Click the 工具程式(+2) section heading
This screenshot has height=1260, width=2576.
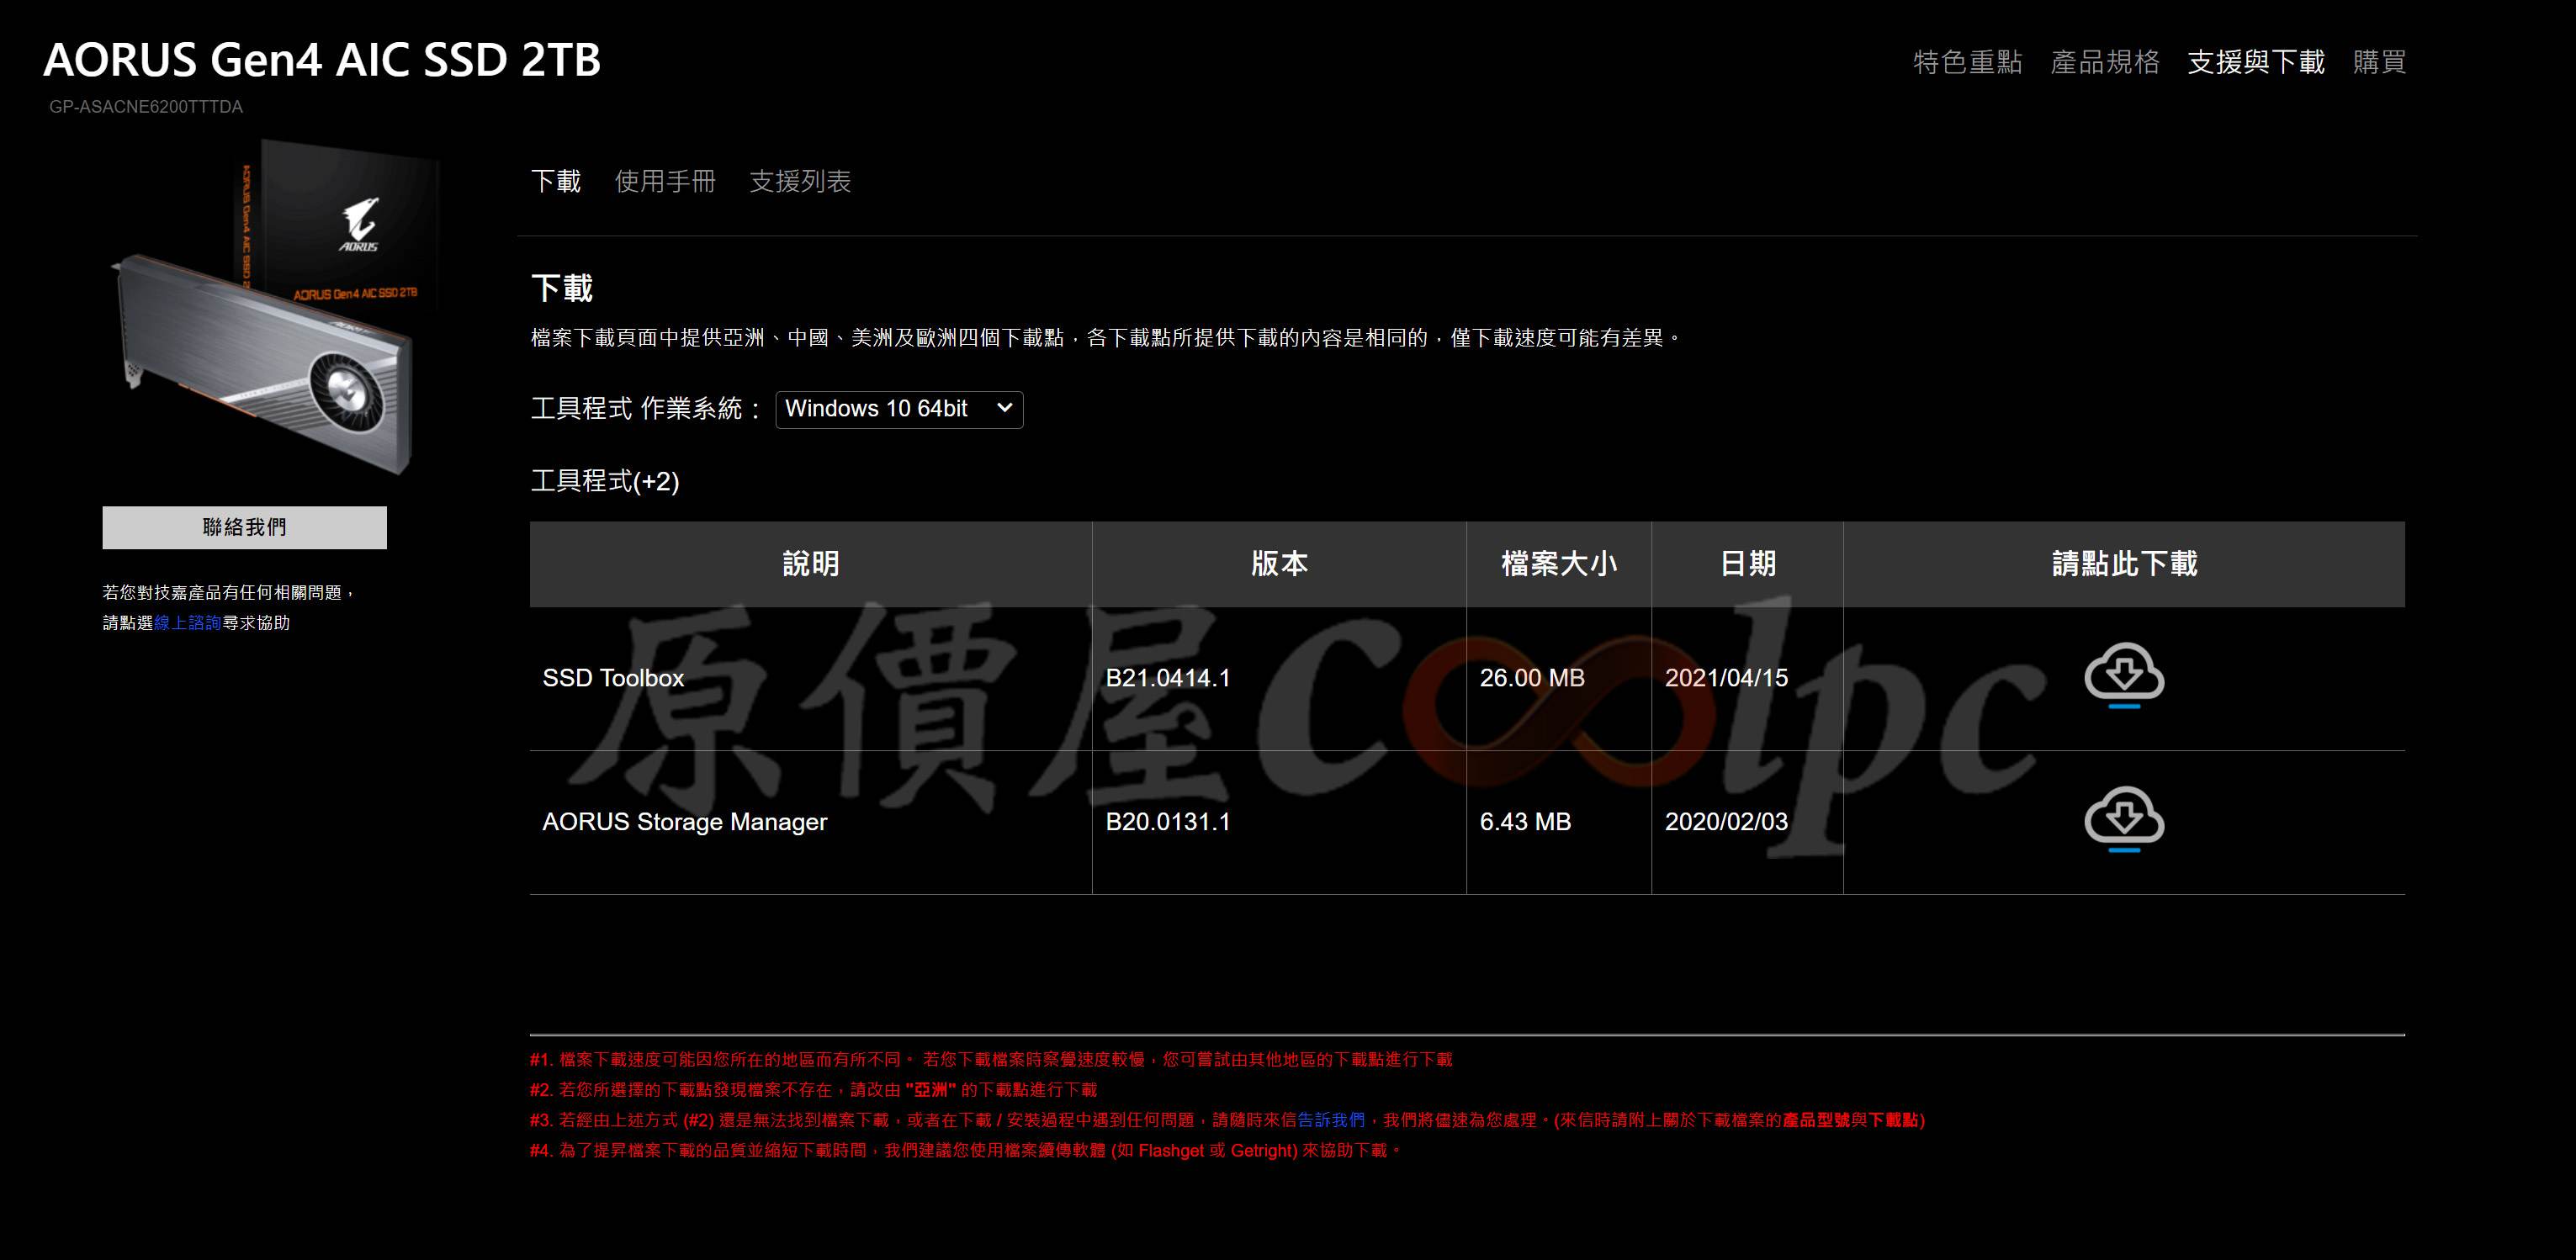[x=604, y=481]
